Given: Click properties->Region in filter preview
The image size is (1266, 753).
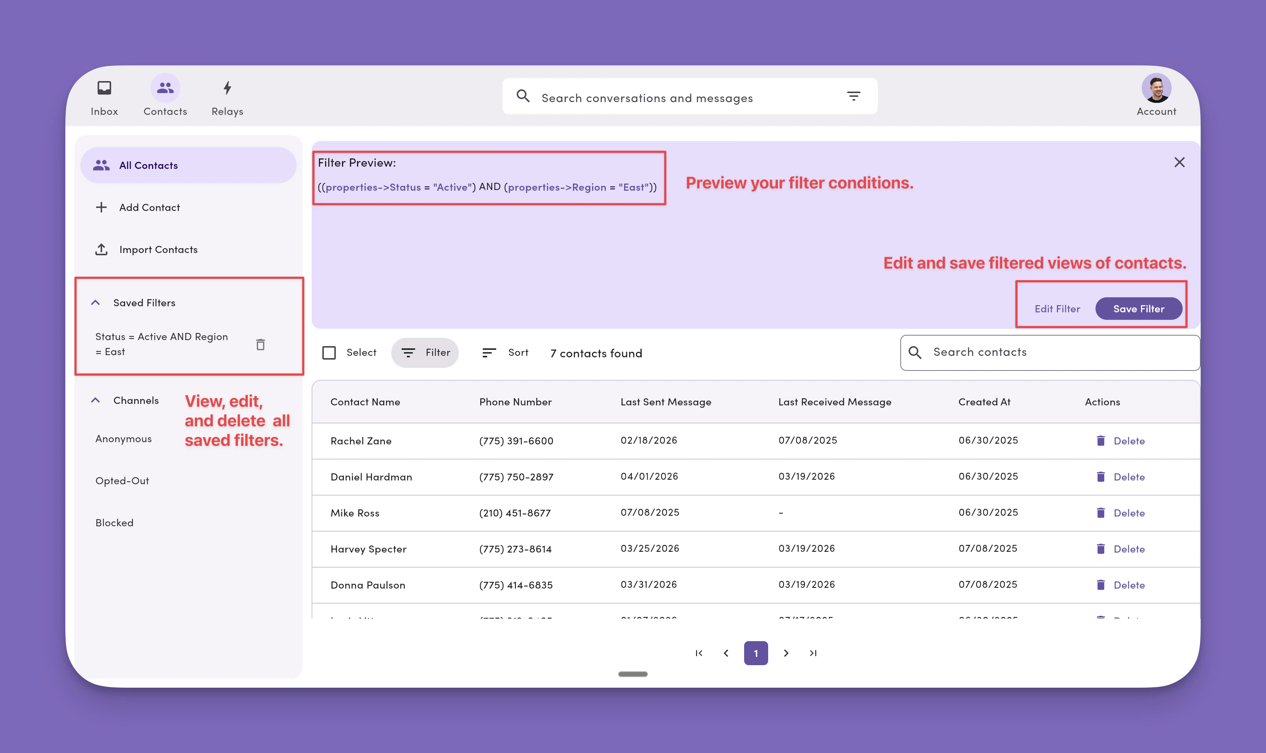Looking at the screenshot, I should point(557,187).
